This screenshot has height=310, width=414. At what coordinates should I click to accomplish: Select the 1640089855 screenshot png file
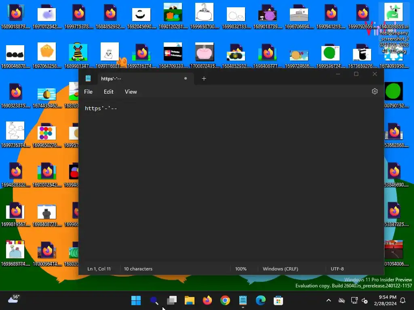pos(394,28)
